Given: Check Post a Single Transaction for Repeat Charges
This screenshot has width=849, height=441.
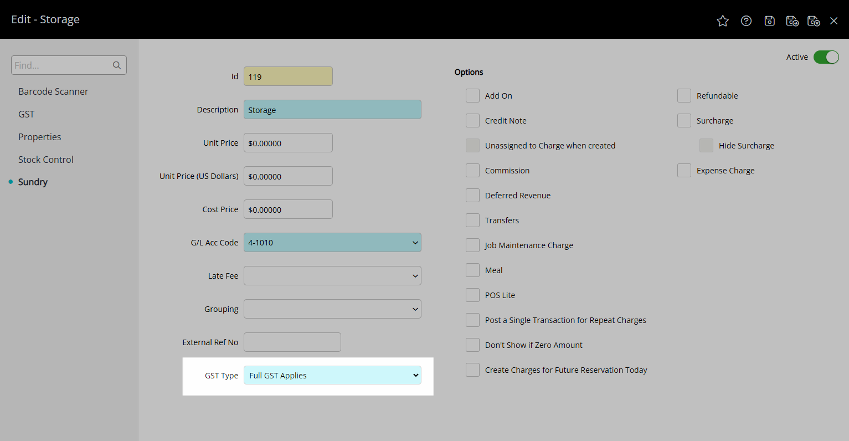Looking at the screenshot, I should (472, 320).
